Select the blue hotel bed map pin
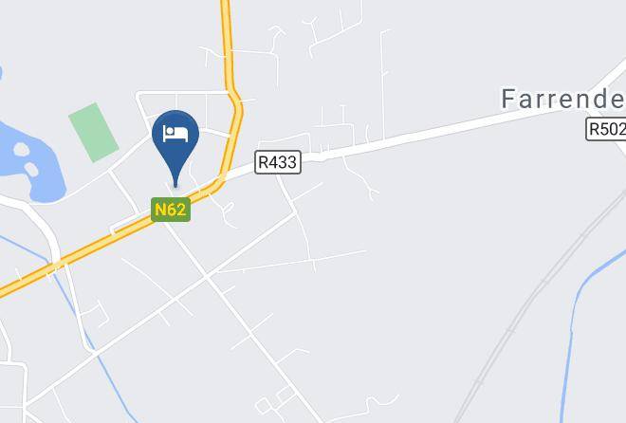This screenshot has width=626, height=423. (x=175, y=148)
